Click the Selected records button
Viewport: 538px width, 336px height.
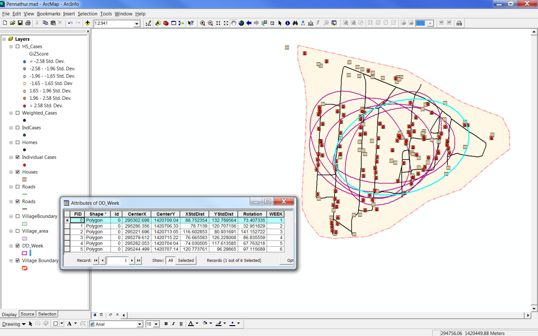[186, 260]
